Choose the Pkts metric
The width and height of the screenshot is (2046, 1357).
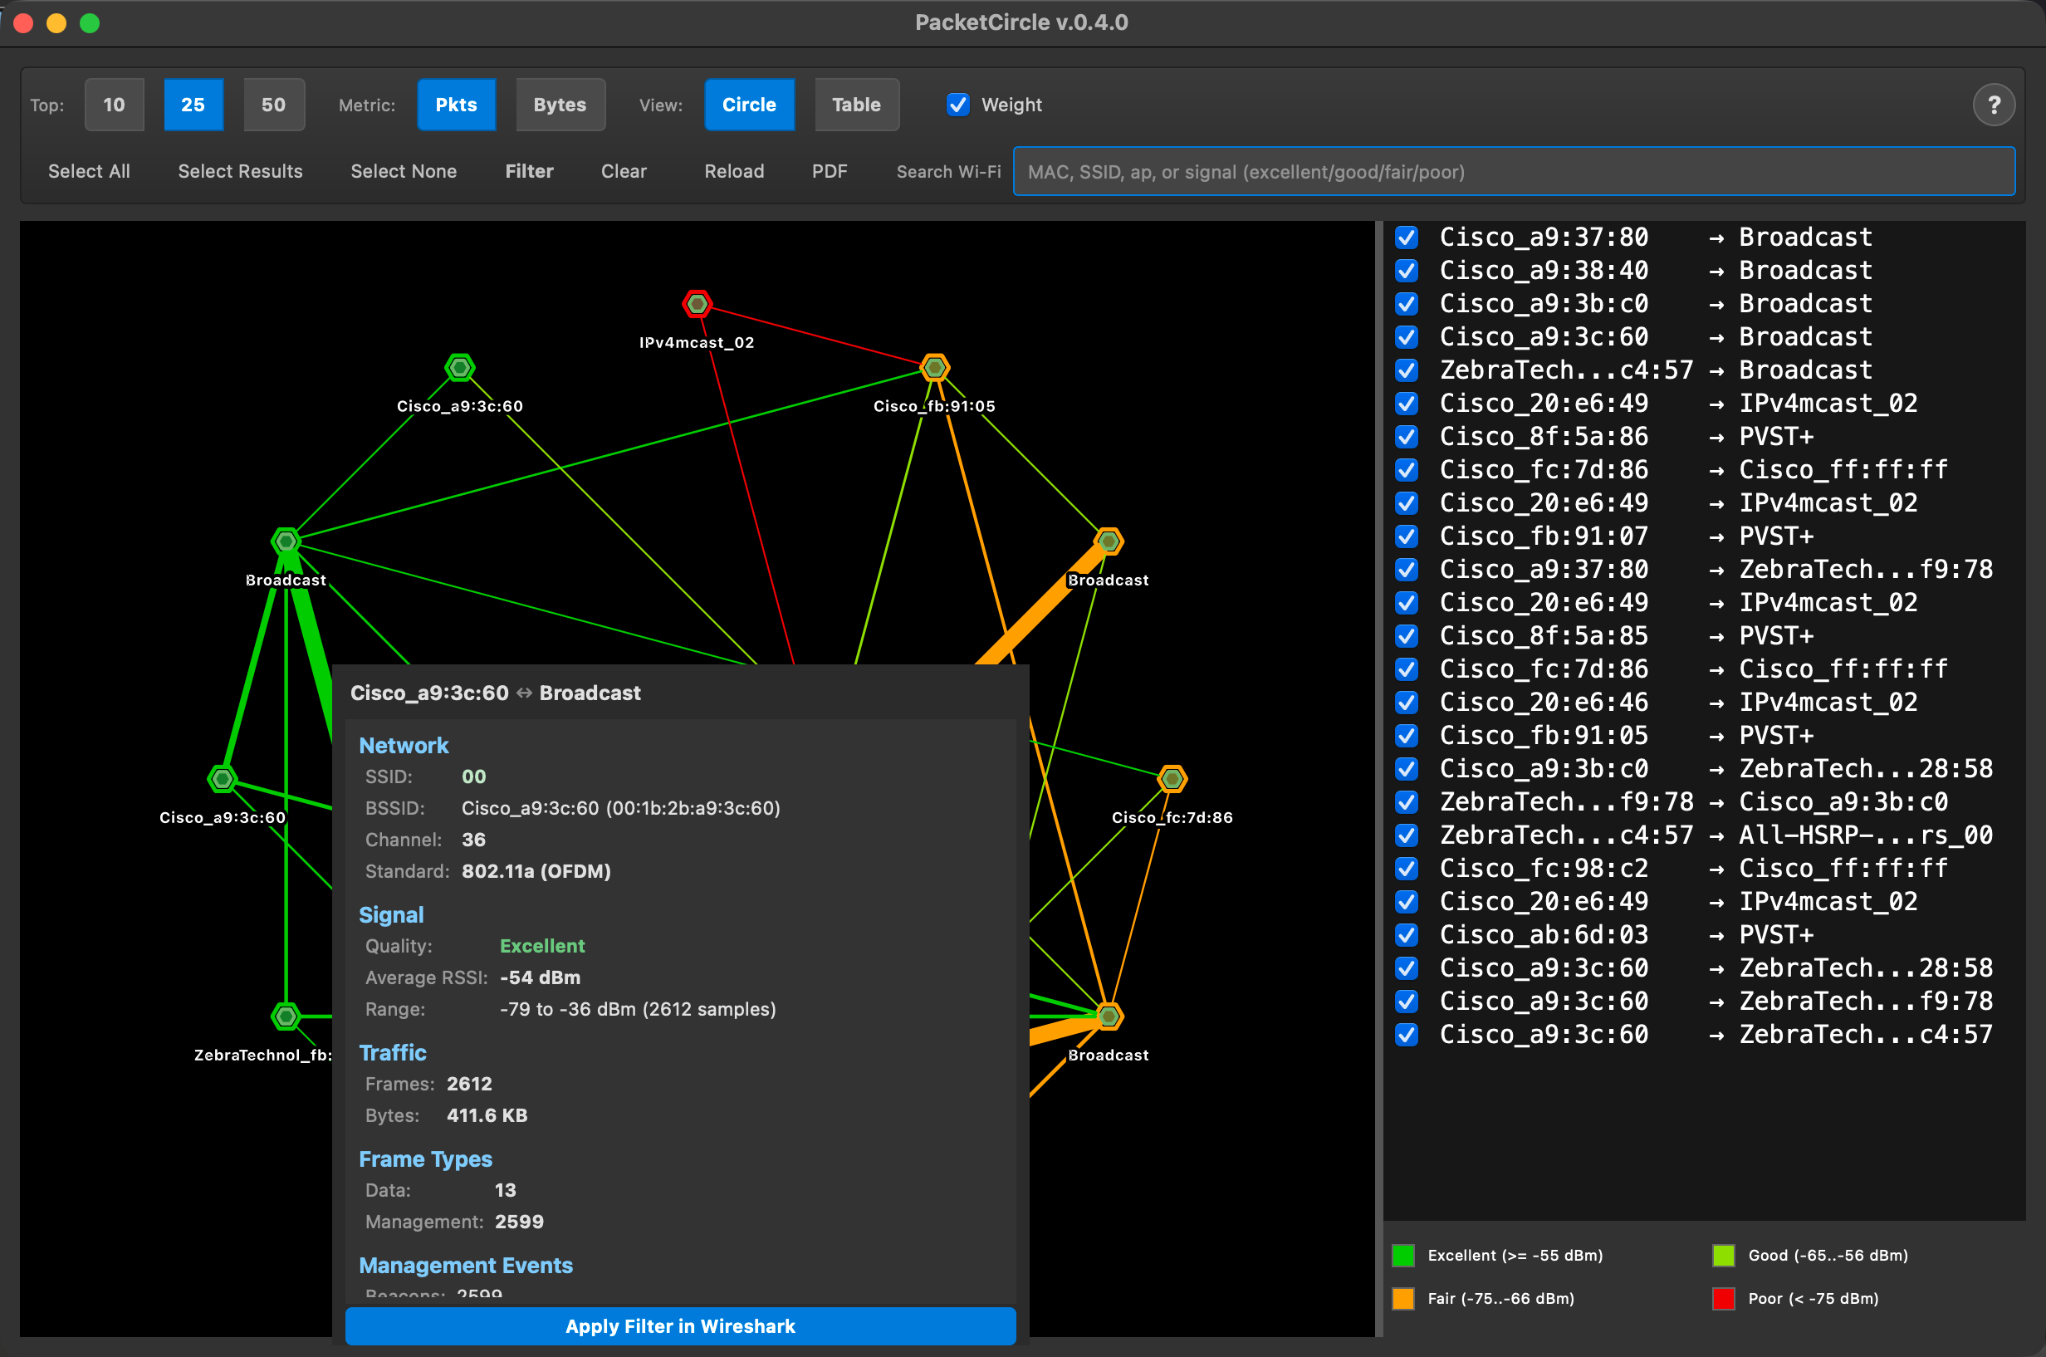(456, 105)
